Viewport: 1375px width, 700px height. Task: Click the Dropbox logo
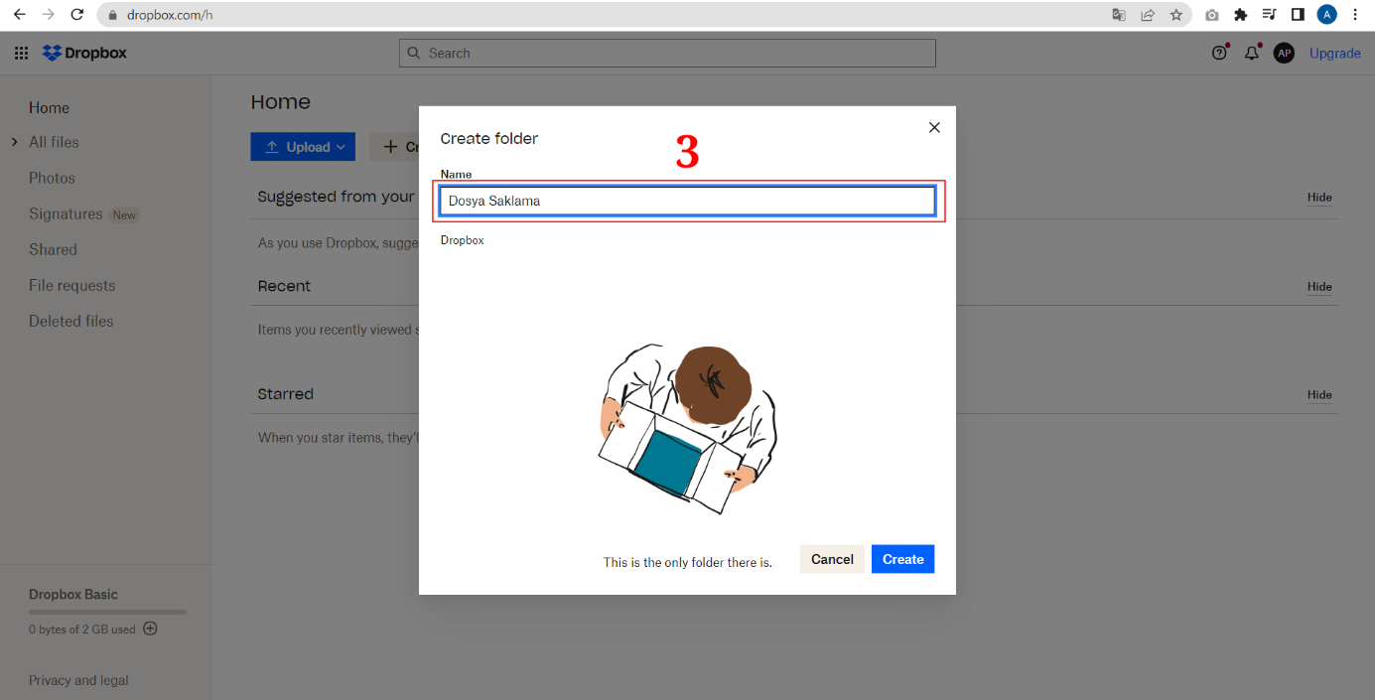84,54
